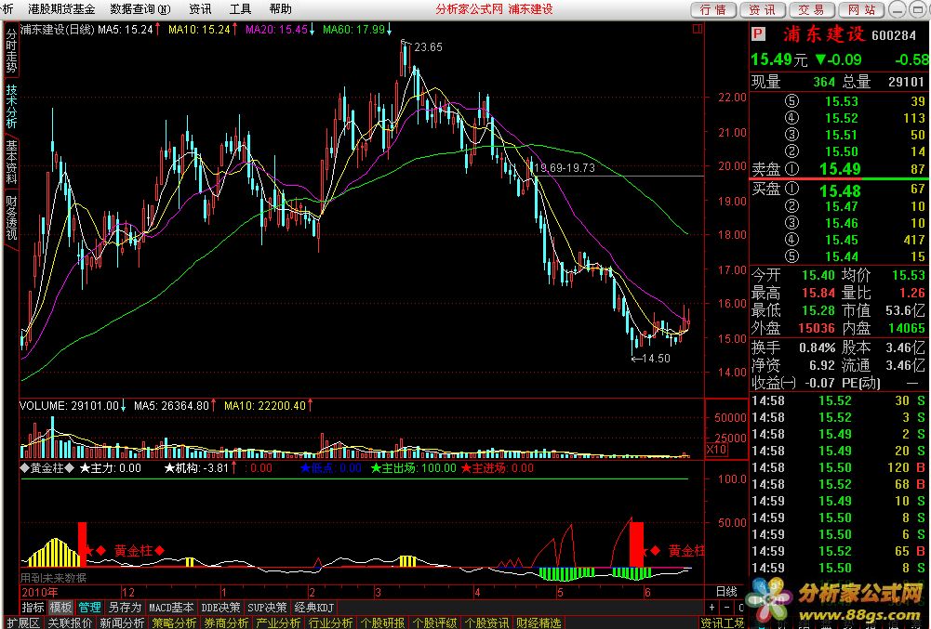Viewport: 931px width, 629px height.
Task: Open the 策略分析 bottom tab
Action: [174, 623]
